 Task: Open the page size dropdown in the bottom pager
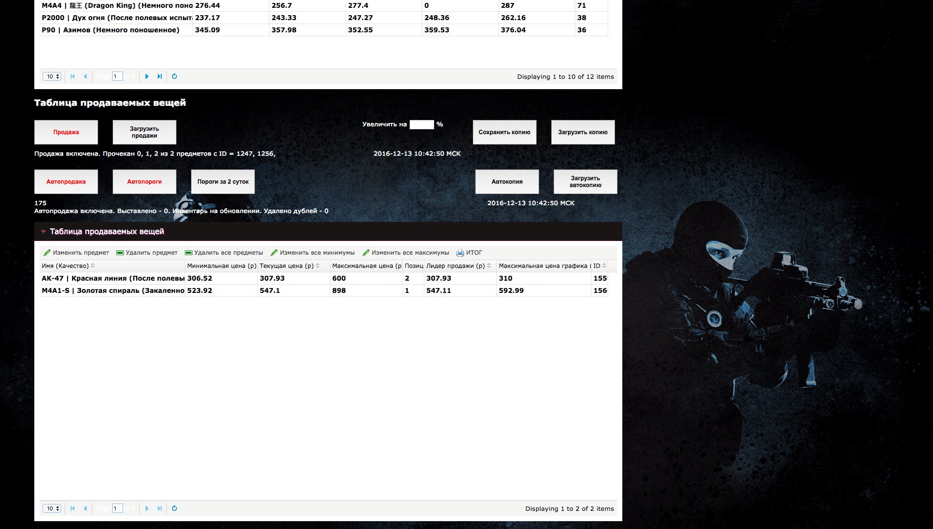pos(52,508)
